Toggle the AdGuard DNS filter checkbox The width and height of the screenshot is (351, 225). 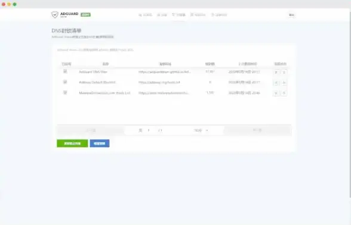(65, 71)
